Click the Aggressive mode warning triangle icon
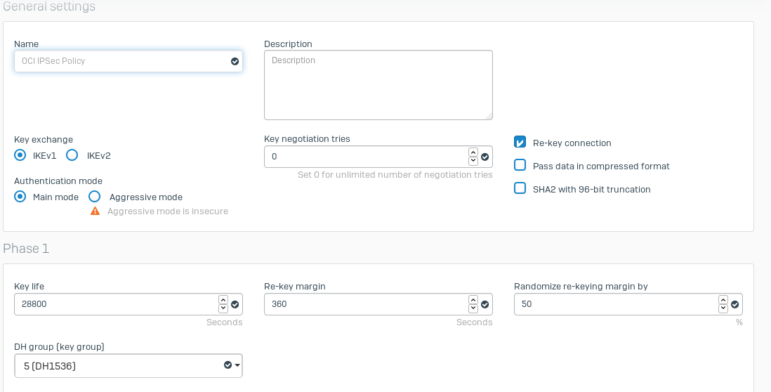 [x=95, y=211]
